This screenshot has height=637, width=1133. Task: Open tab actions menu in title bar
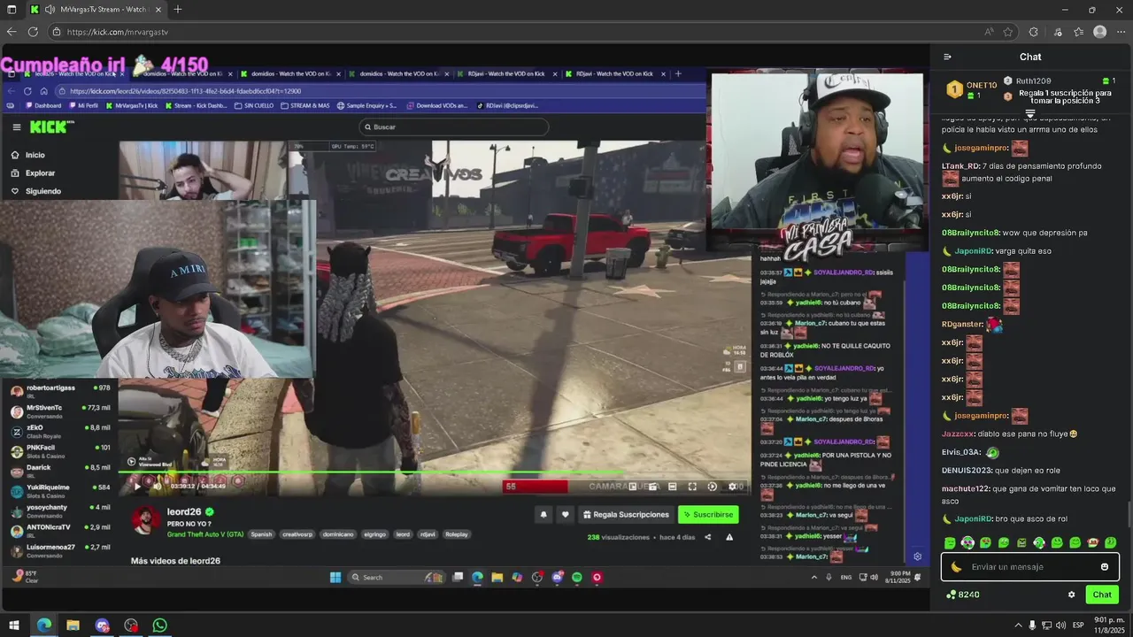click(12, 10)
